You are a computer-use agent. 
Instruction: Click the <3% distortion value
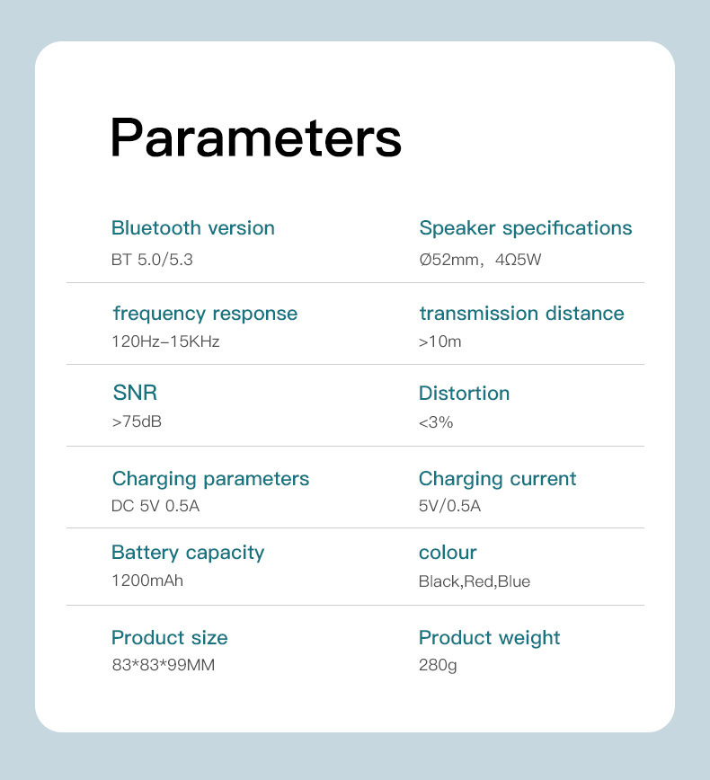(436, 421)
